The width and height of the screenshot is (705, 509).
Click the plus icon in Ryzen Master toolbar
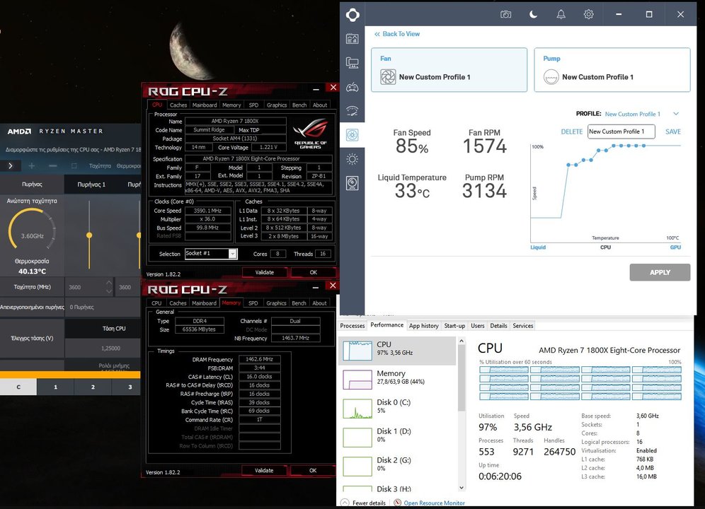click(x=31, y=165)
